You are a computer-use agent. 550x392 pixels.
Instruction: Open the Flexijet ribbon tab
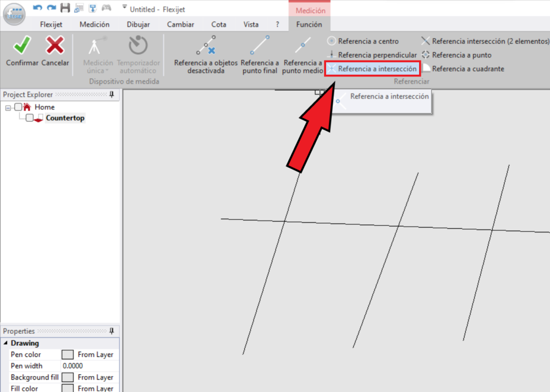(x=51, y=25)
